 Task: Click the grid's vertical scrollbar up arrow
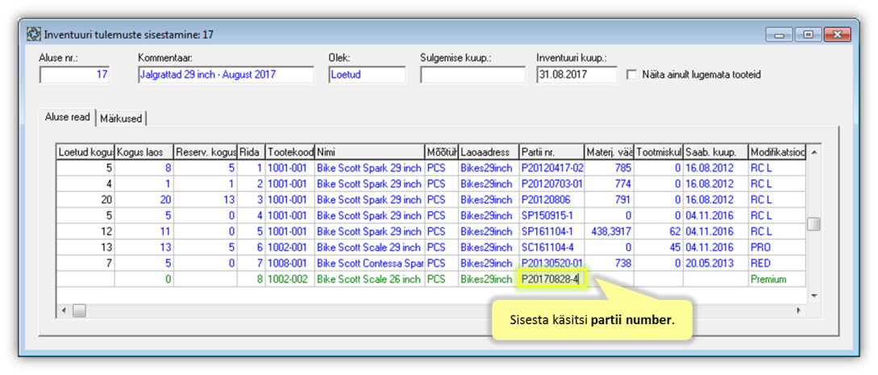click(814, 152)
